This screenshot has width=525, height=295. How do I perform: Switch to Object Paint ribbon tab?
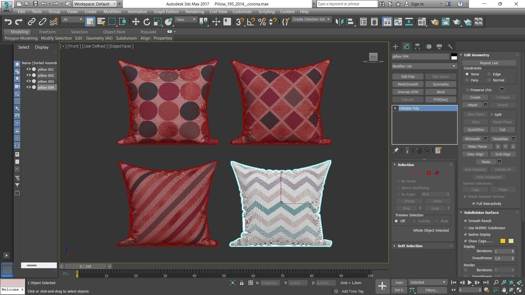114,32
